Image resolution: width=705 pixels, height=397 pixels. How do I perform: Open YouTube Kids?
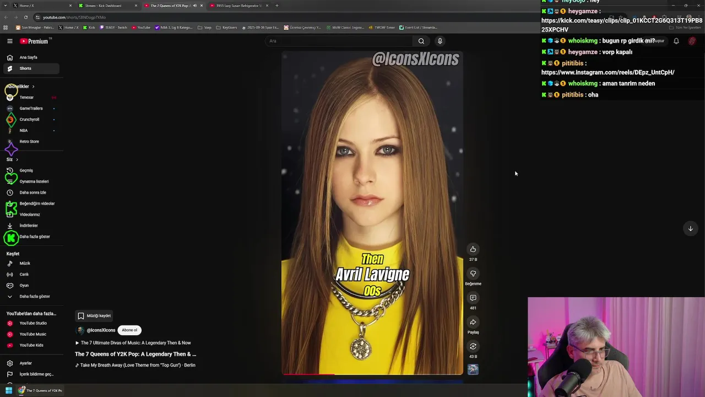click(x=32, y=345)
